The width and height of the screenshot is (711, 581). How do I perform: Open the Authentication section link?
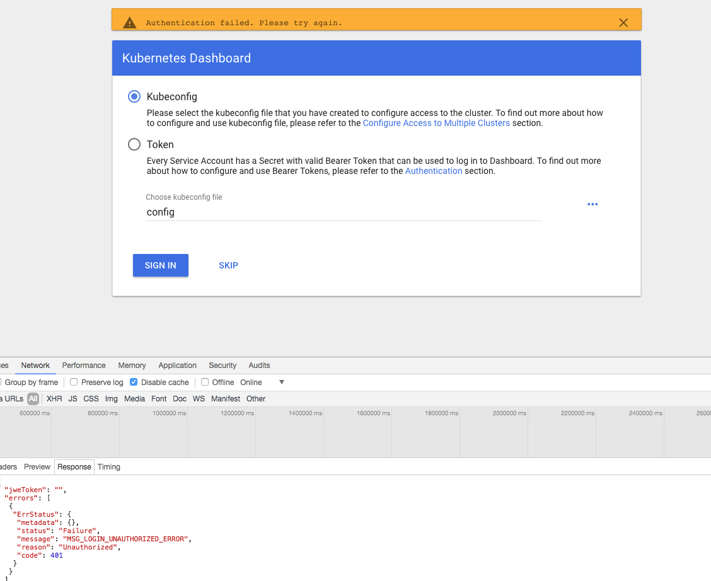pos(434,171)
